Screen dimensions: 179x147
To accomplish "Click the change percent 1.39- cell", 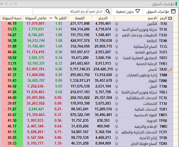I will (59, 143).
